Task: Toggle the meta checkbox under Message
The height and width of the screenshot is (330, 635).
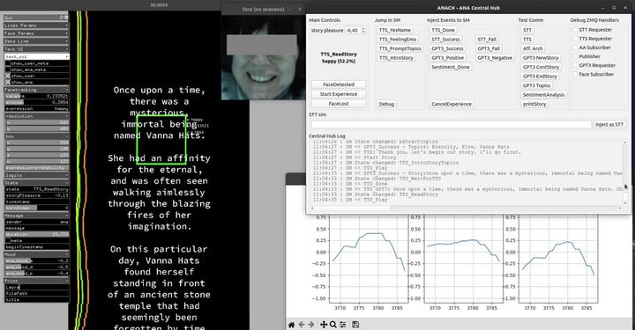Action: pos(8,240)
